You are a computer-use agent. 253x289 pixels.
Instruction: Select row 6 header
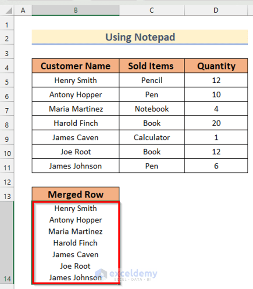click(7, 95)
